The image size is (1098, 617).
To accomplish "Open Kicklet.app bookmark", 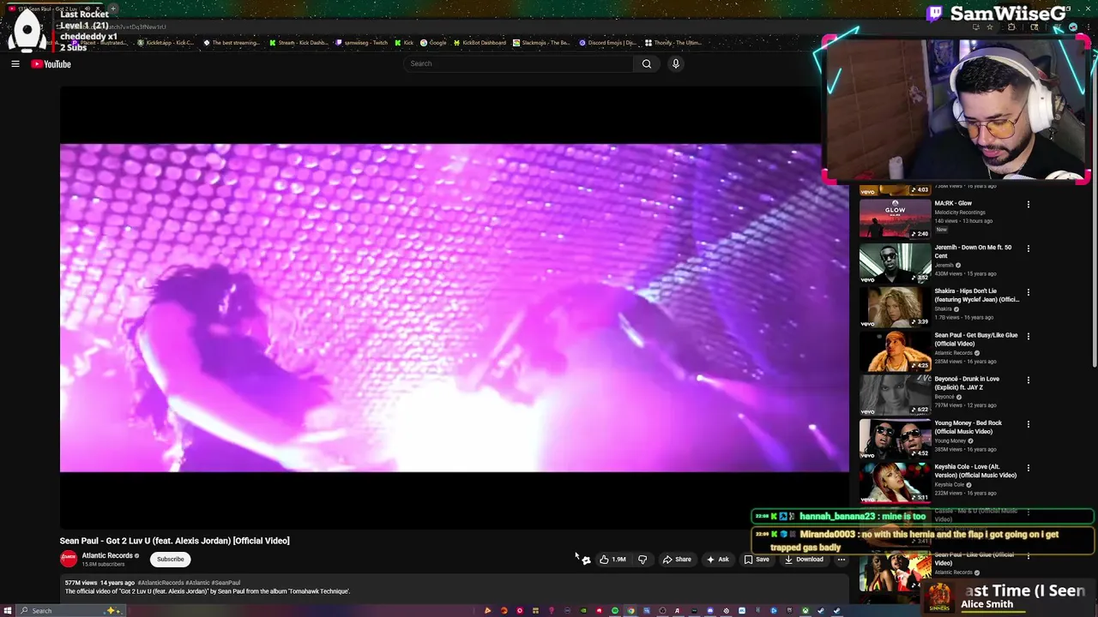I will (166, 43).
